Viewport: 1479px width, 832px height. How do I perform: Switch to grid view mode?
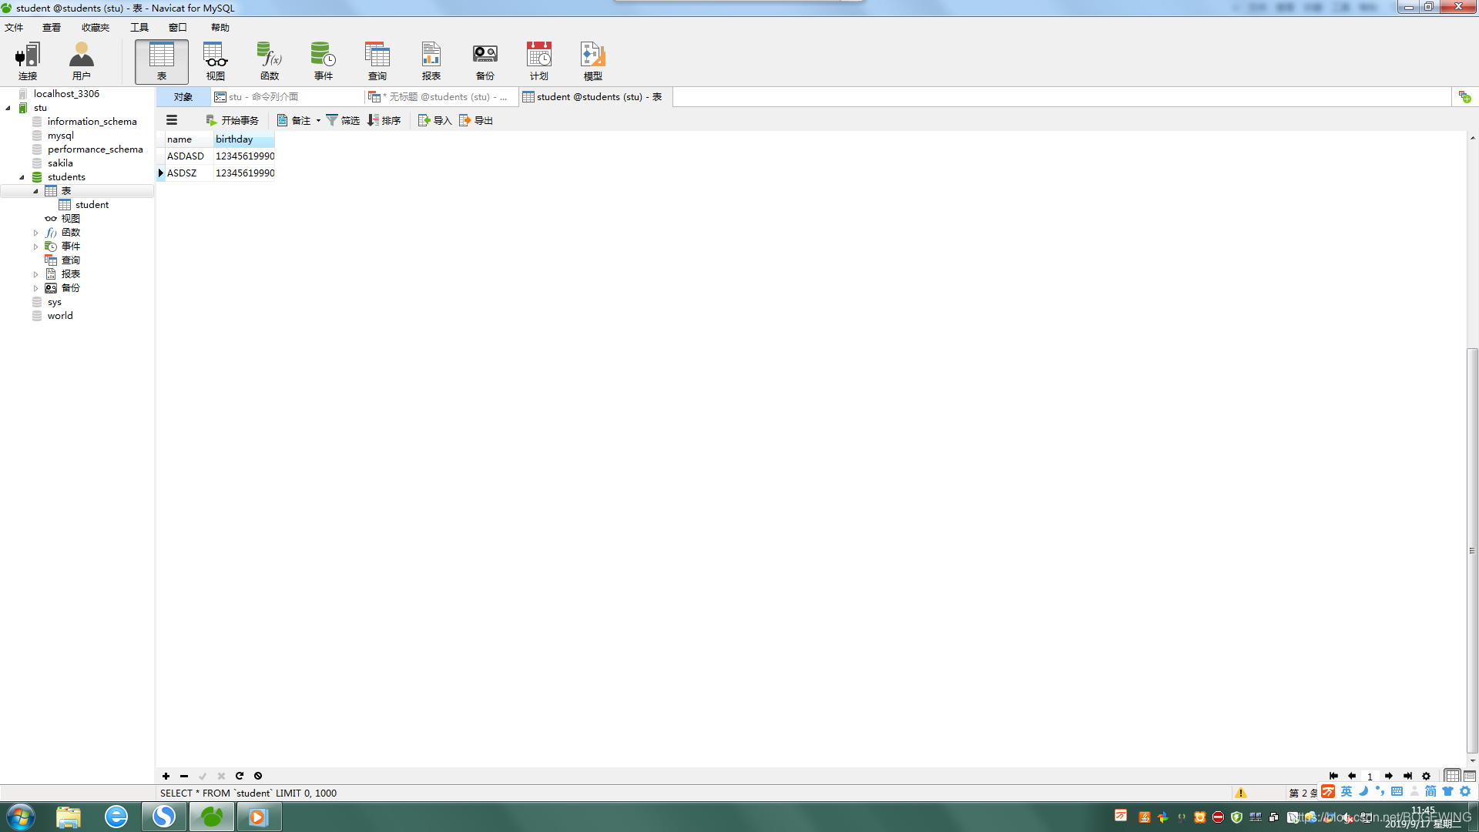1452,776
